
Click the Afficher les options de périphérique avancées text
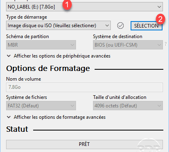click(x=62, y=56)
